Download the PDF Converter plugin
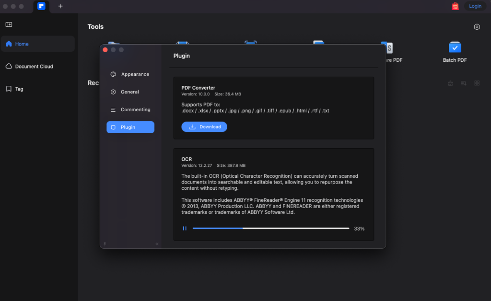 [x=204, y=127]
